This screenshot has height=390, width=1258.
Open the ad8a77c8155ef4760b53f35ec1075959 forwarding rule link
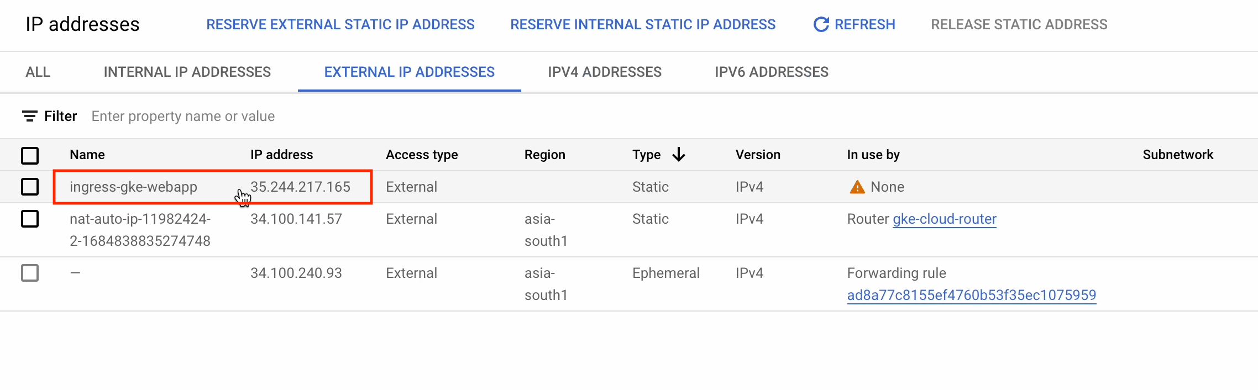coord(971,295)
